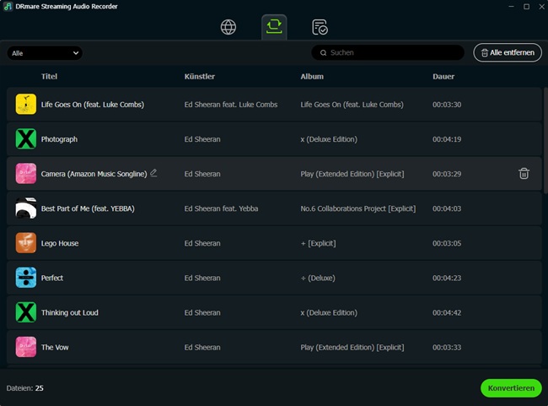Click the ÷ (Deluxe) album cell
Screen dimensions: 548x406
point(318,278)
